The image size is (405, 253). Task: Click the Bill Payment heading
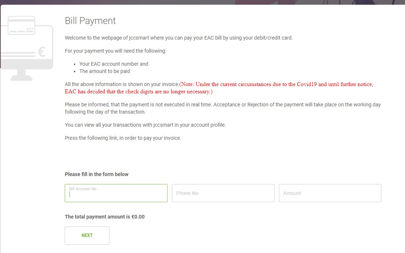pos(90,21)
